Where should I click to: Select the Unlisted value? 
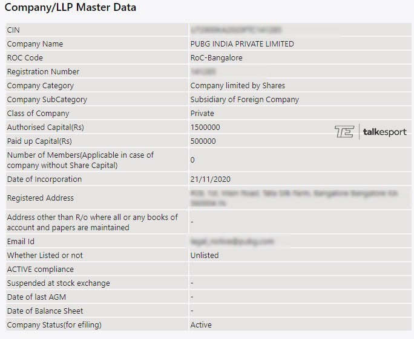coord(205,256)
